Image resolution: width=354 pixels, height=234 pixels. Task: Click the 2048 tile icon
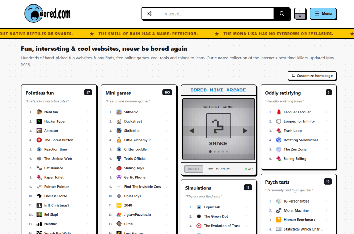[x=119, y=205]
